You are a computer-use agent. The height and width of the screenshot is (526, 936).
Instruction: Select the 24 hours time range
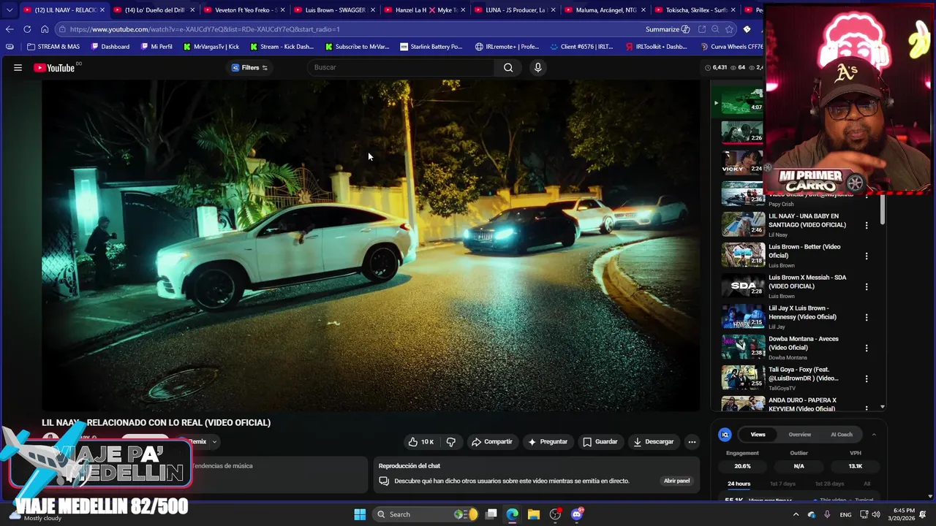point(739,484)
